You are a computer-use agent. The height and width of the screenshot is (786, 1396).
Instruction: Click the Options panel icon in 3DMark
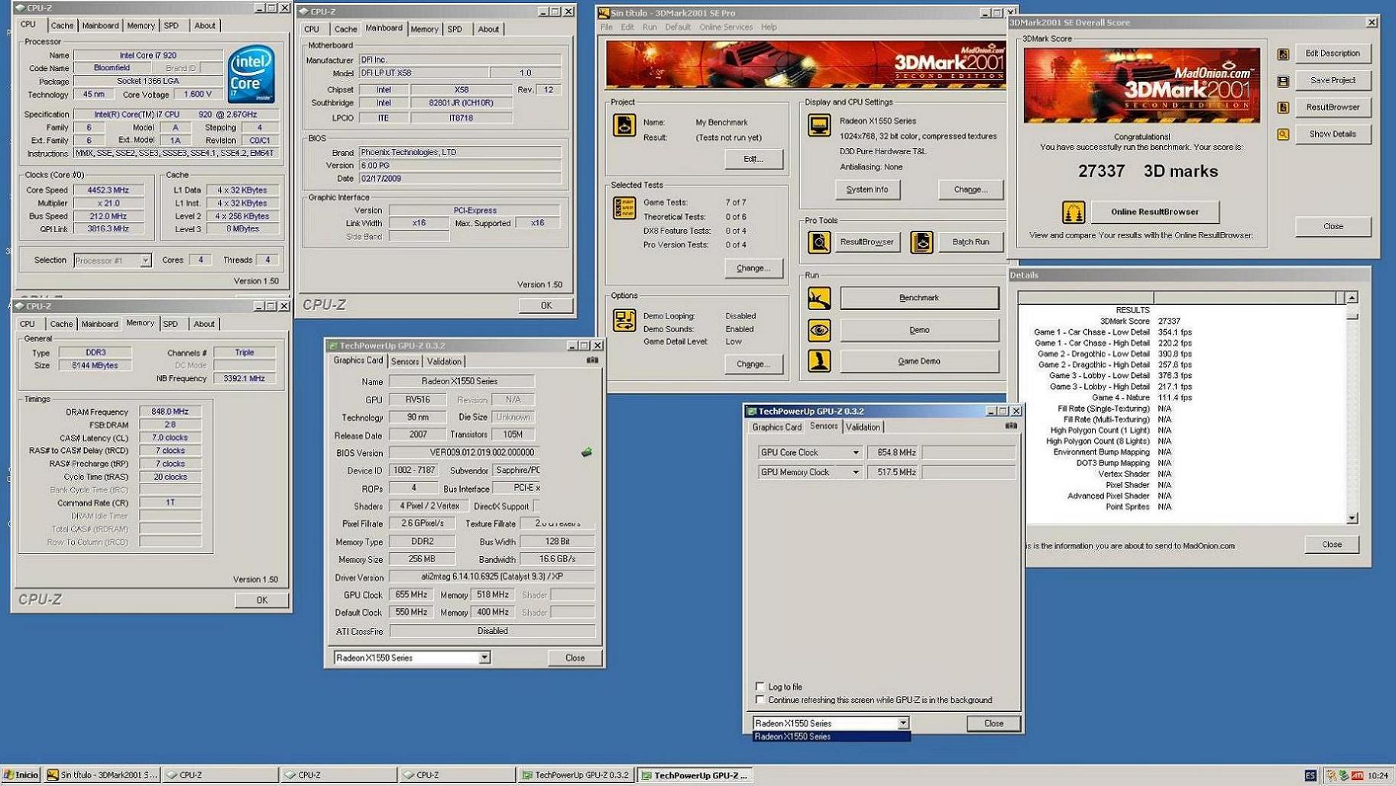(x=624, y=320)
